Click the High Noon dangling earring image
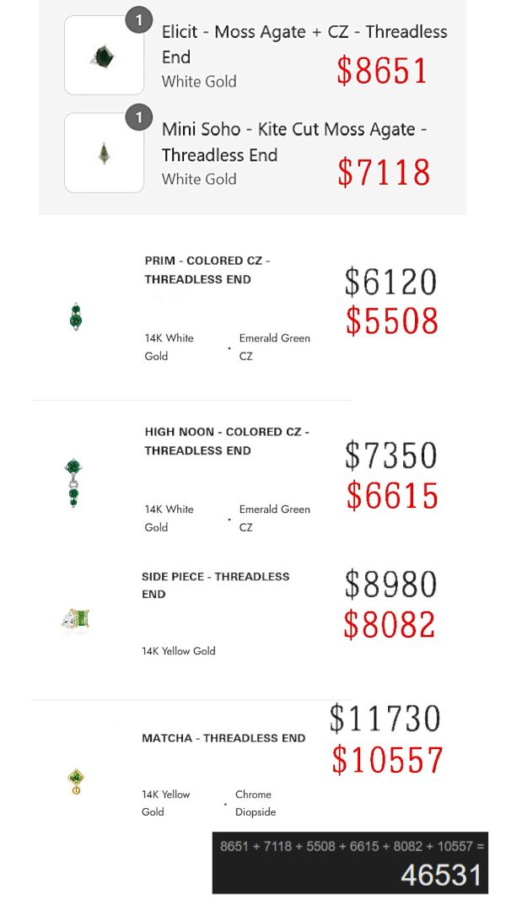Screen dimensions: 506x900 pos(73,482)
